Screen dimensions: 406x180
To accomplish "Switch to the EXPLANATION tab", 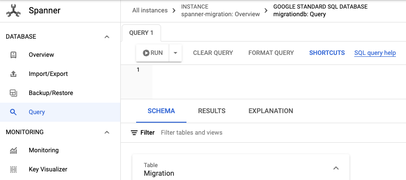I will pos(271,111).
